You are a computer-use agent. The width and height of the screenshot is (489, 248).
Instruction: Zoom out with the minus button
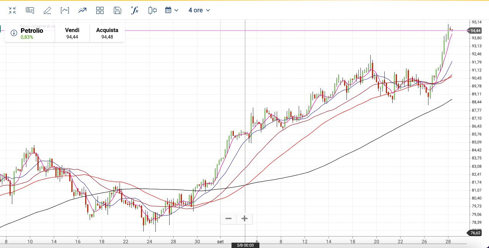tap(228, 219)
